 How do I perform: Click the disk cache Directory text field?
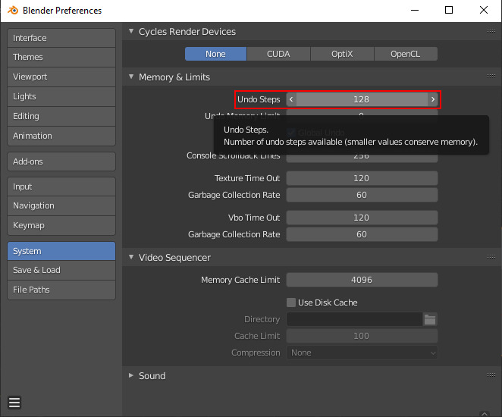(x=354, y=319)
